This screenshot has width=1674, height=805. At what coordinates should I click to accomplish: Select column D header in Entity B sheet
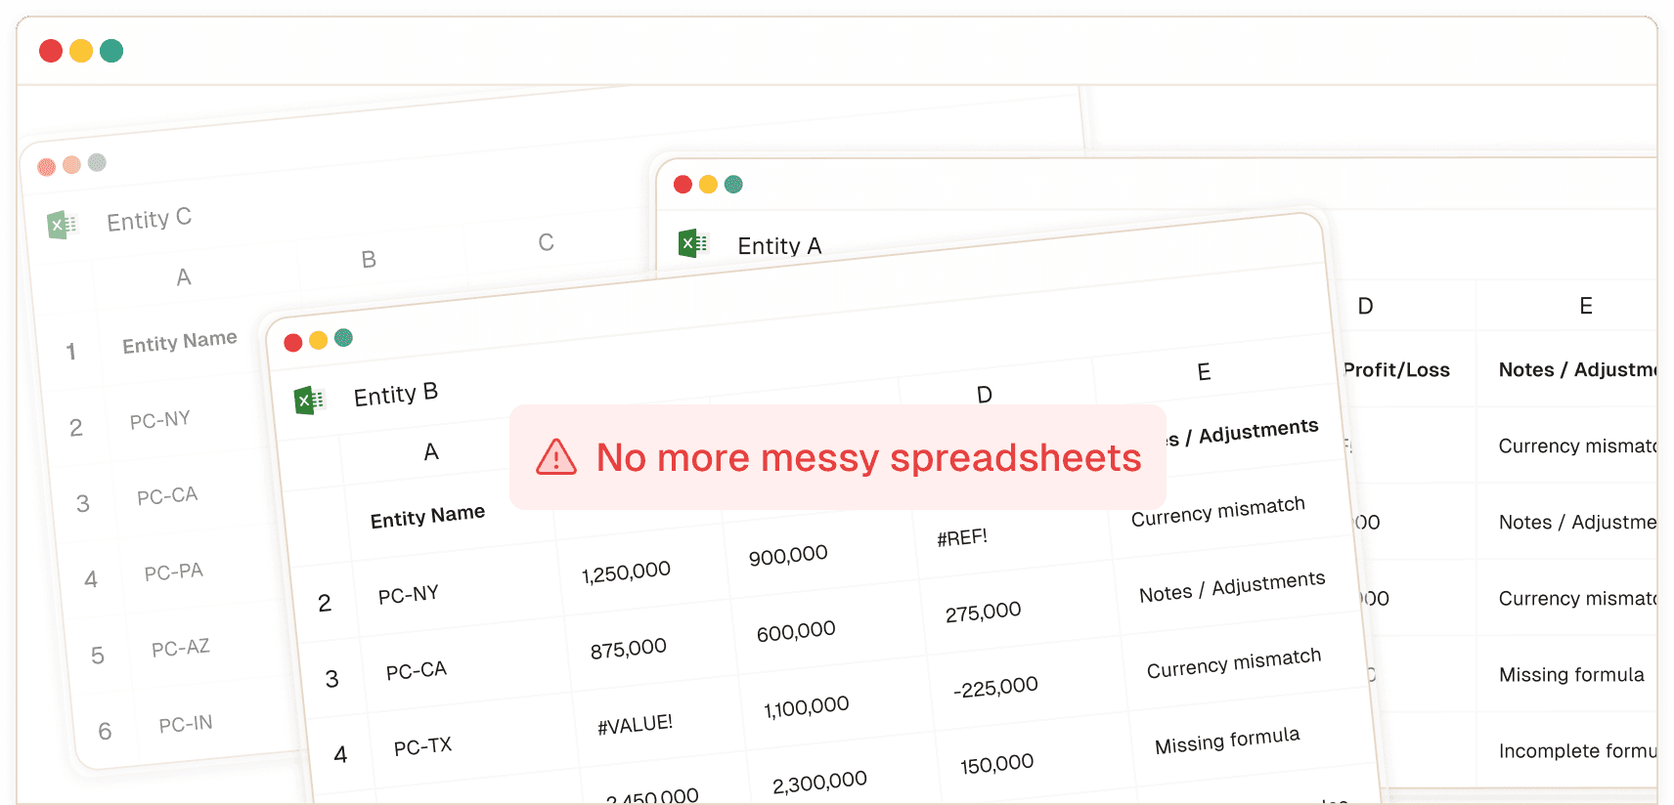point(984,395)
